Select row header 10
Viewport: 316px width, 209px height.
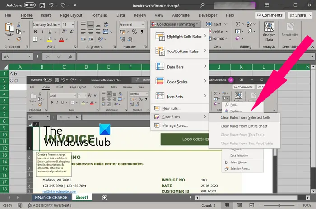coord(5,135)
